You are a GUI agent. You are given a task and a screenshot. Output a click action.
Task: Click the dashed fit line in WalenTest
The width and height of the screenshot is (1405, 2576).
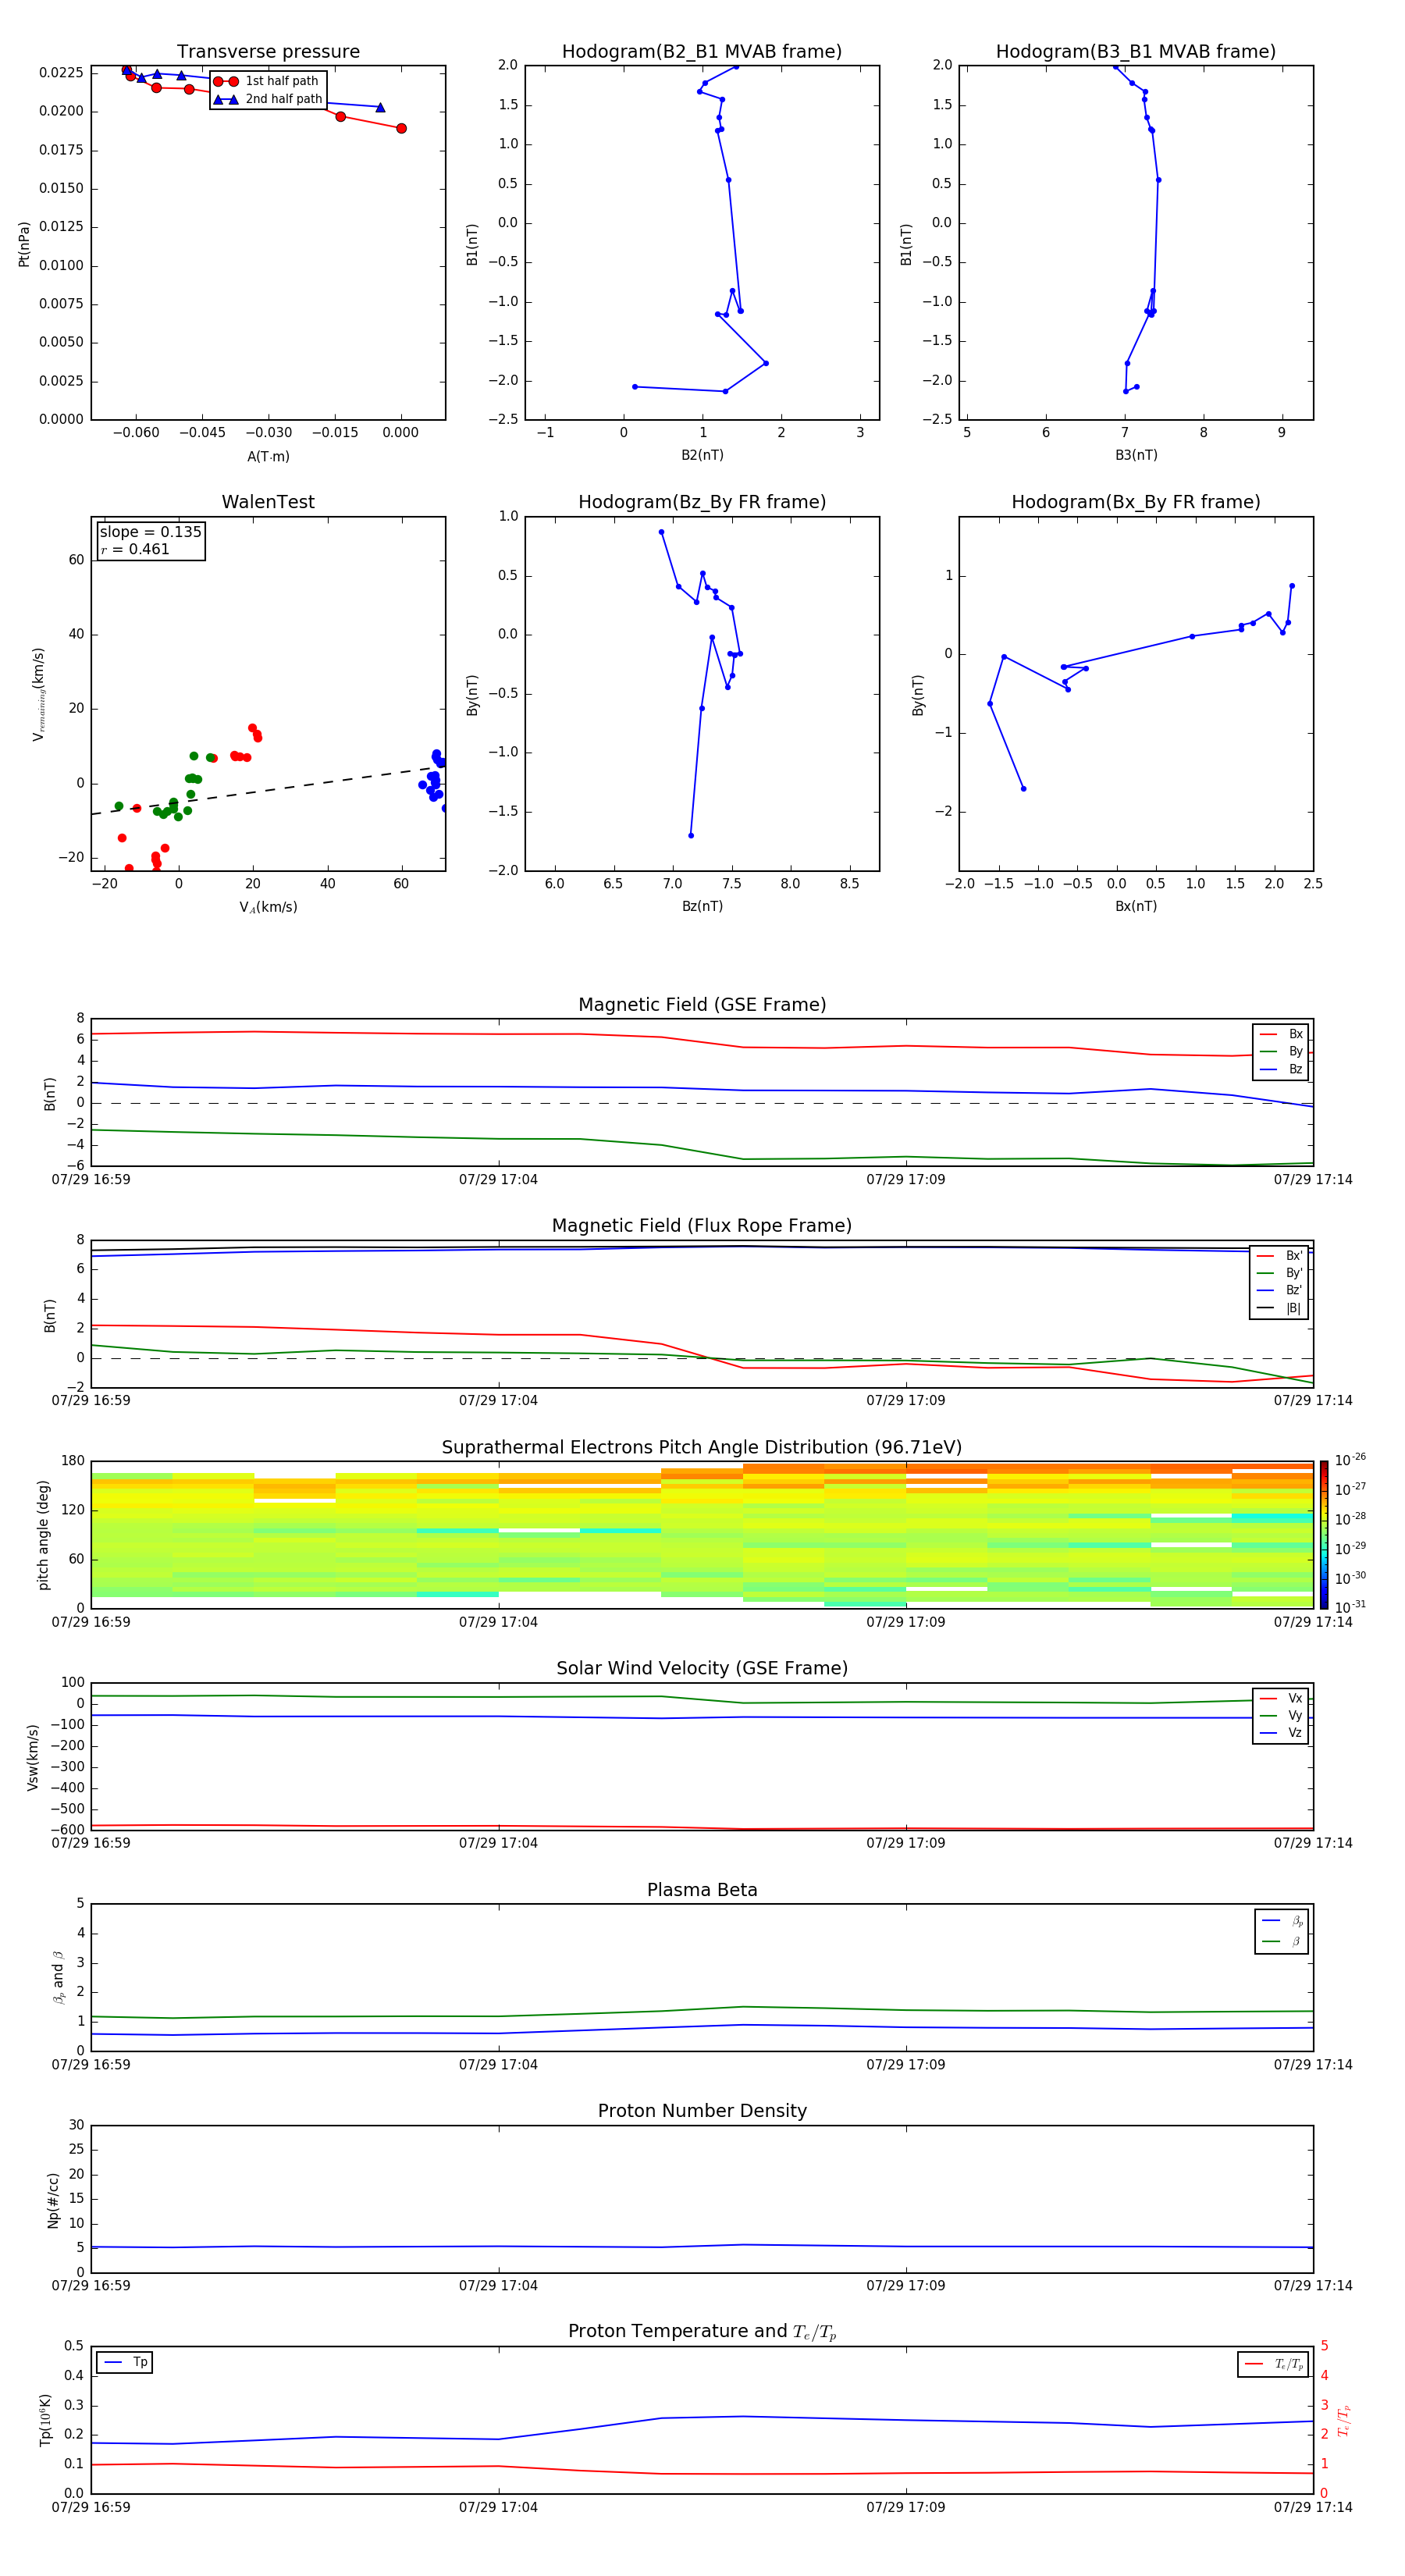(268, 791)
